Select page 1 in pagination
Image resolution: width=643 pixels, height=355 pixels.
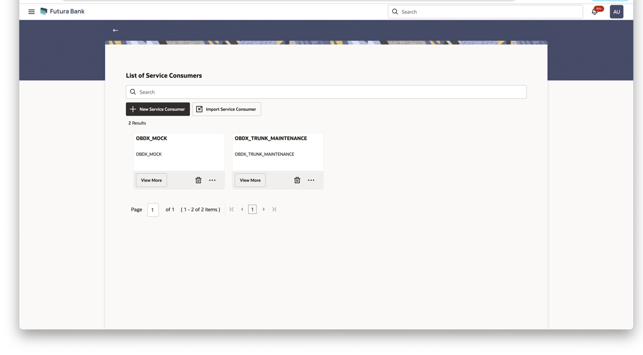(252, 209)
